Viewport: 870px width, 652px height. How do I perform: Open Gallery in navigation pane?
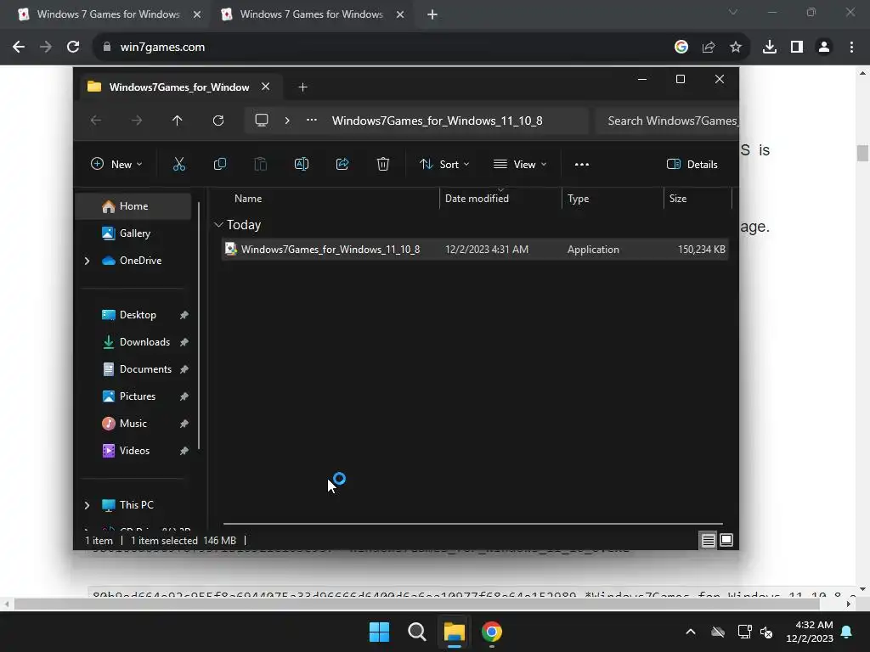(x=133, y=233)
